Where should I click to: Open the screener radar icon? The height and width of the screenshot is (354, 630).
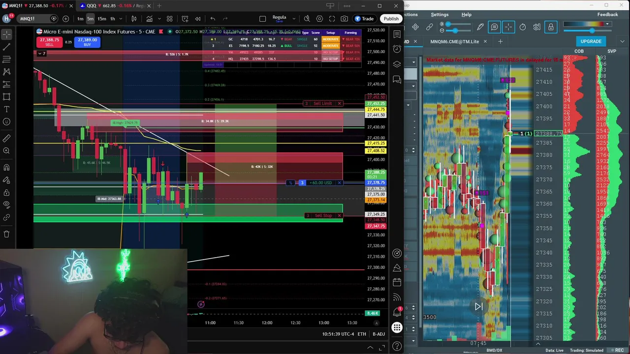click(397, 253)
